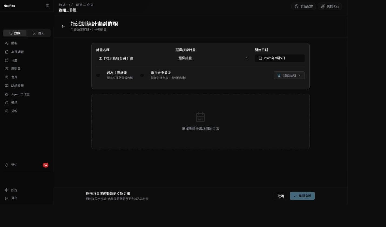This screenshot has width=386, height=227.
Task: Click the 運動員 people icon
Action: (7, 69)
